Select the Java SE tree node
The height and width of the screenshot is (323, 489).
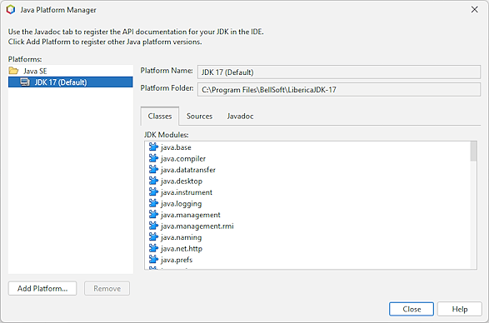click(35, 71)
